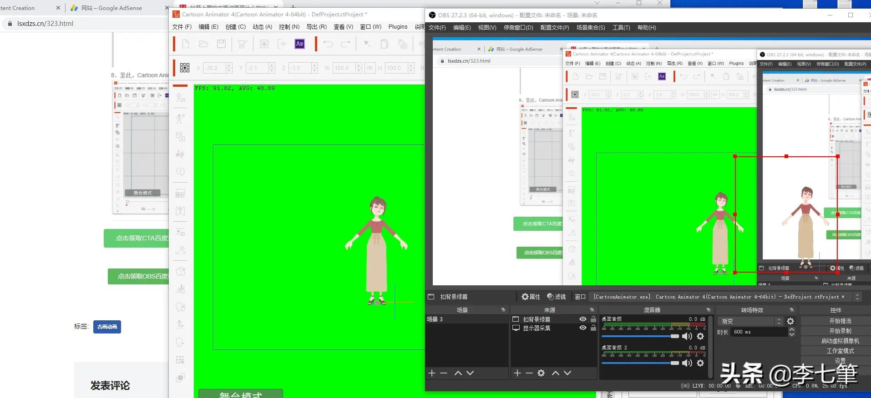Open 属性 properties for selected source
Screen dimensions: 871x398
(531, 297)
